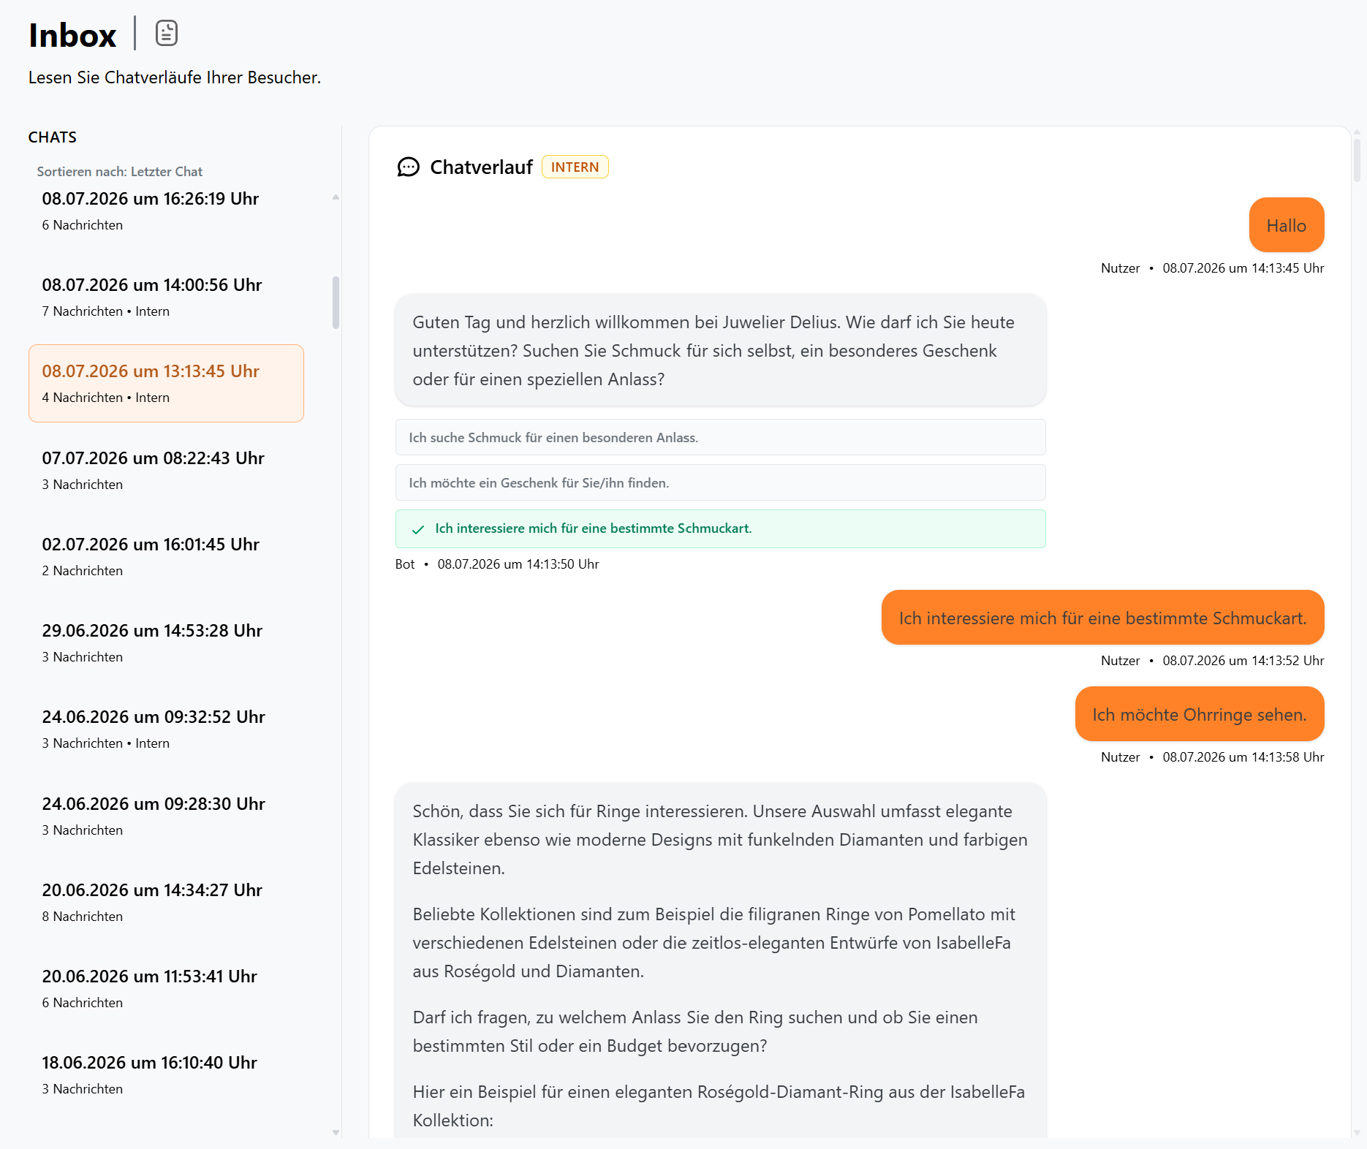Click the timestamp '08.07.2026 um 14:13:58 Uhr'
Screen dimensions: 1367x1149
pos(1243,757)
